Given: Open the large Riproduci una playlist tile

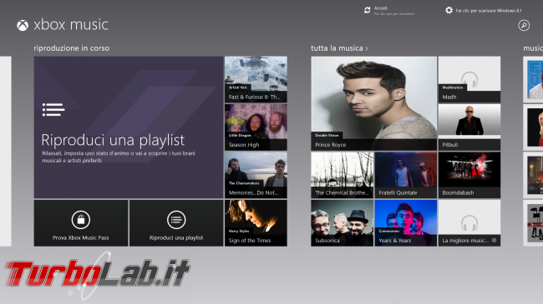Looking at the screenshot, I should click(x=129, y=127).
